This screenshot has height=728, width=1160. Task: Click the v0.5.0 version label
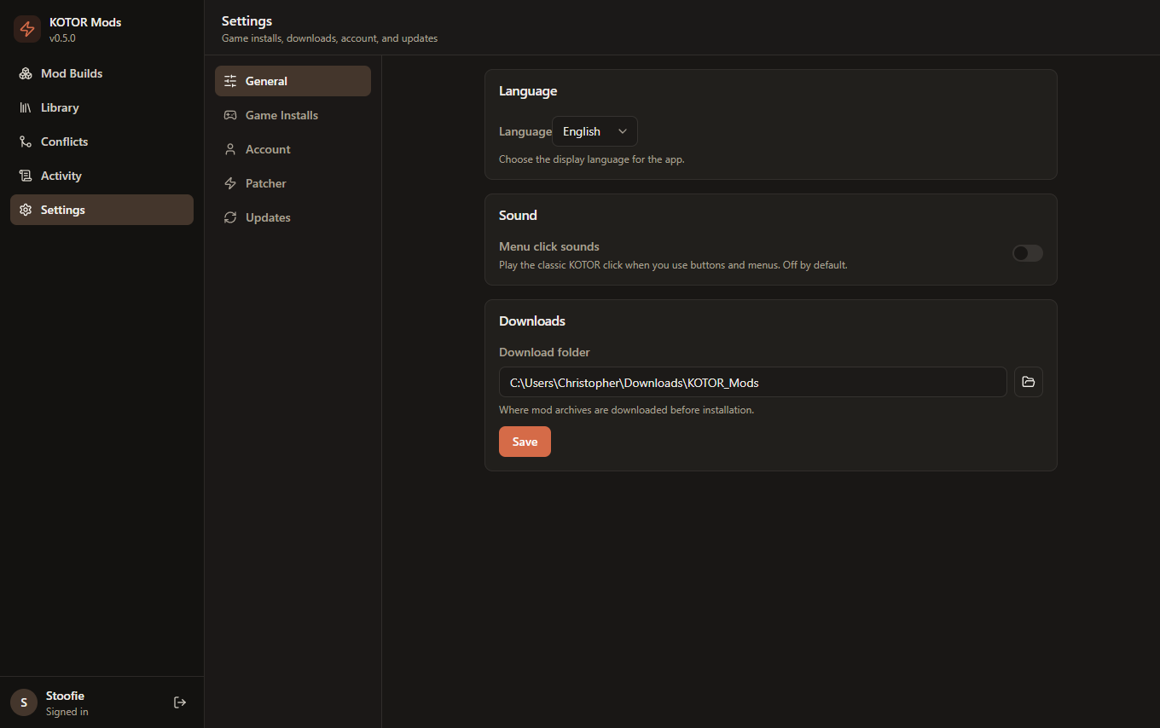click(x=62, y=38)
